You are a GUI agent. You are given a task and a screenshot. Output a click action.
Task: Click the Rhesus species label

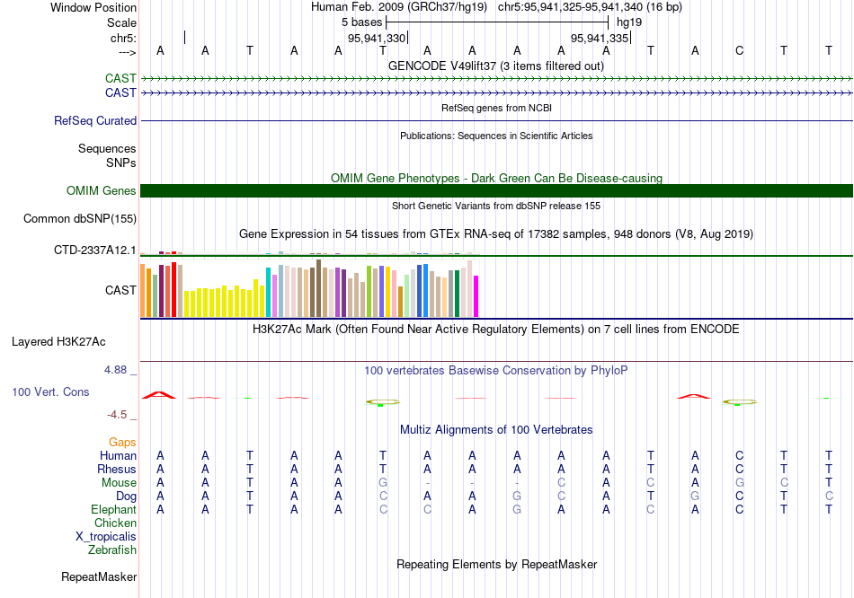117,469
